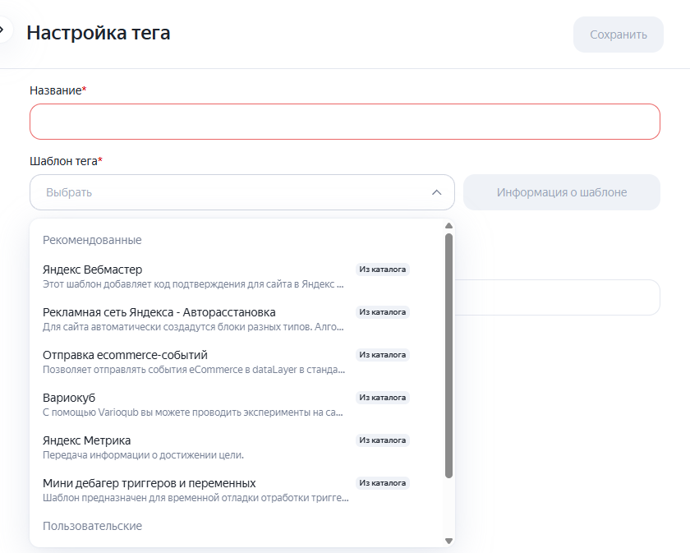Click the Рекомендованные section heading
690x553 pixels.
[92, 240]
